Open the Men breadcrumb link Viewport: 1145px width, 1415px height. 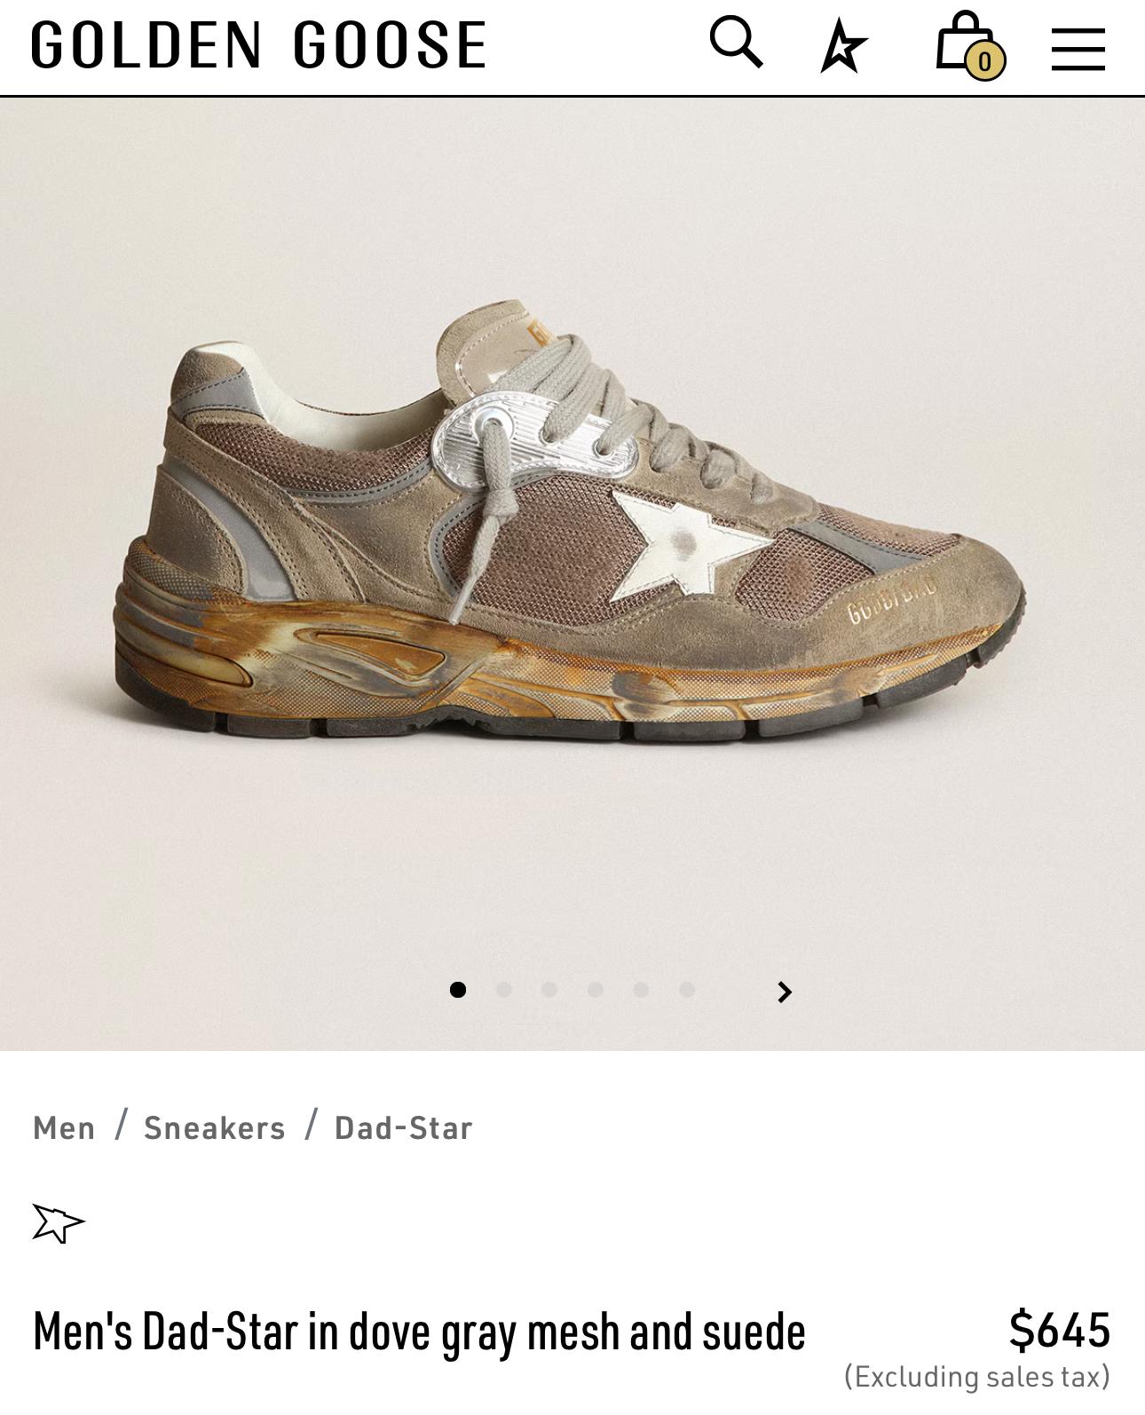[64, 1127]
